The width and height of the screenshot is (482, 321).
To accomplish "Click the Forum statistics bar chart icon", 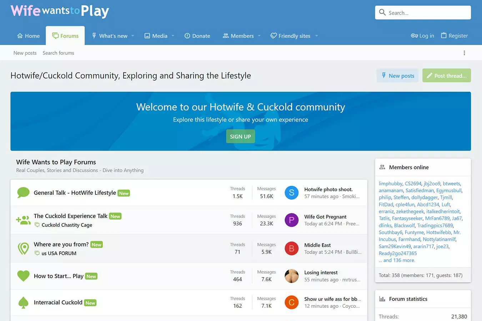I will pyautogui.click(x=382, y=299).
